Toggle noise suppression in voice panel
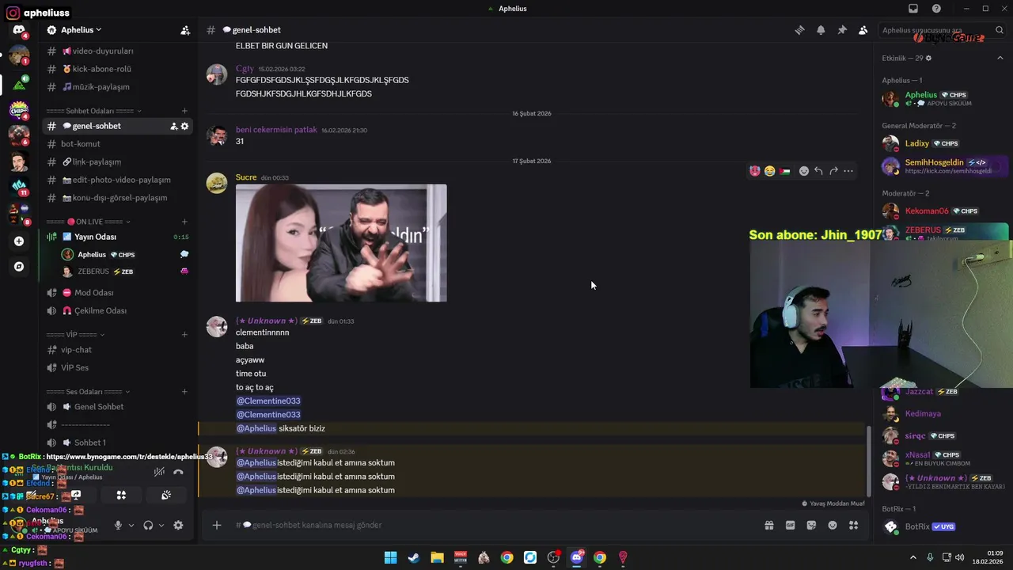 [159, 472]
